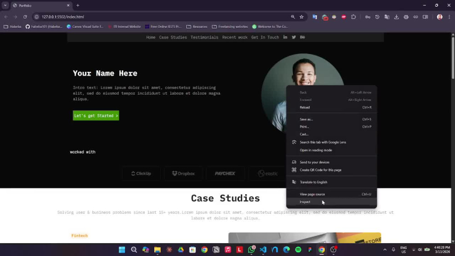The image size is (455, 256).
Task: Click the Twitter icon in site navbar
Action: pos(293,37)
